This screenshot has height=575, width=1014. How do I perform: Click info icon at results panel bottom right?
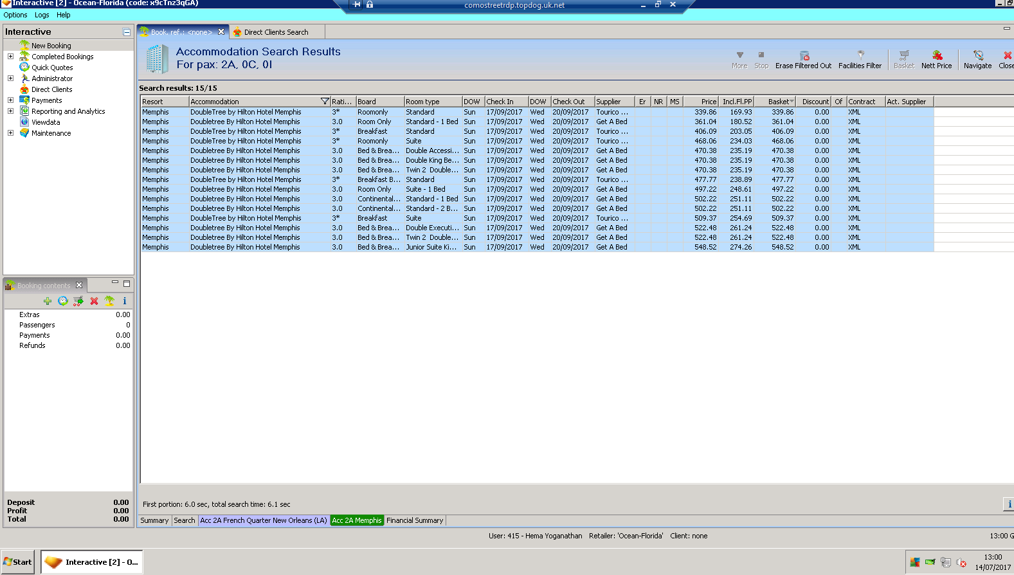(x=1009, y=504)
